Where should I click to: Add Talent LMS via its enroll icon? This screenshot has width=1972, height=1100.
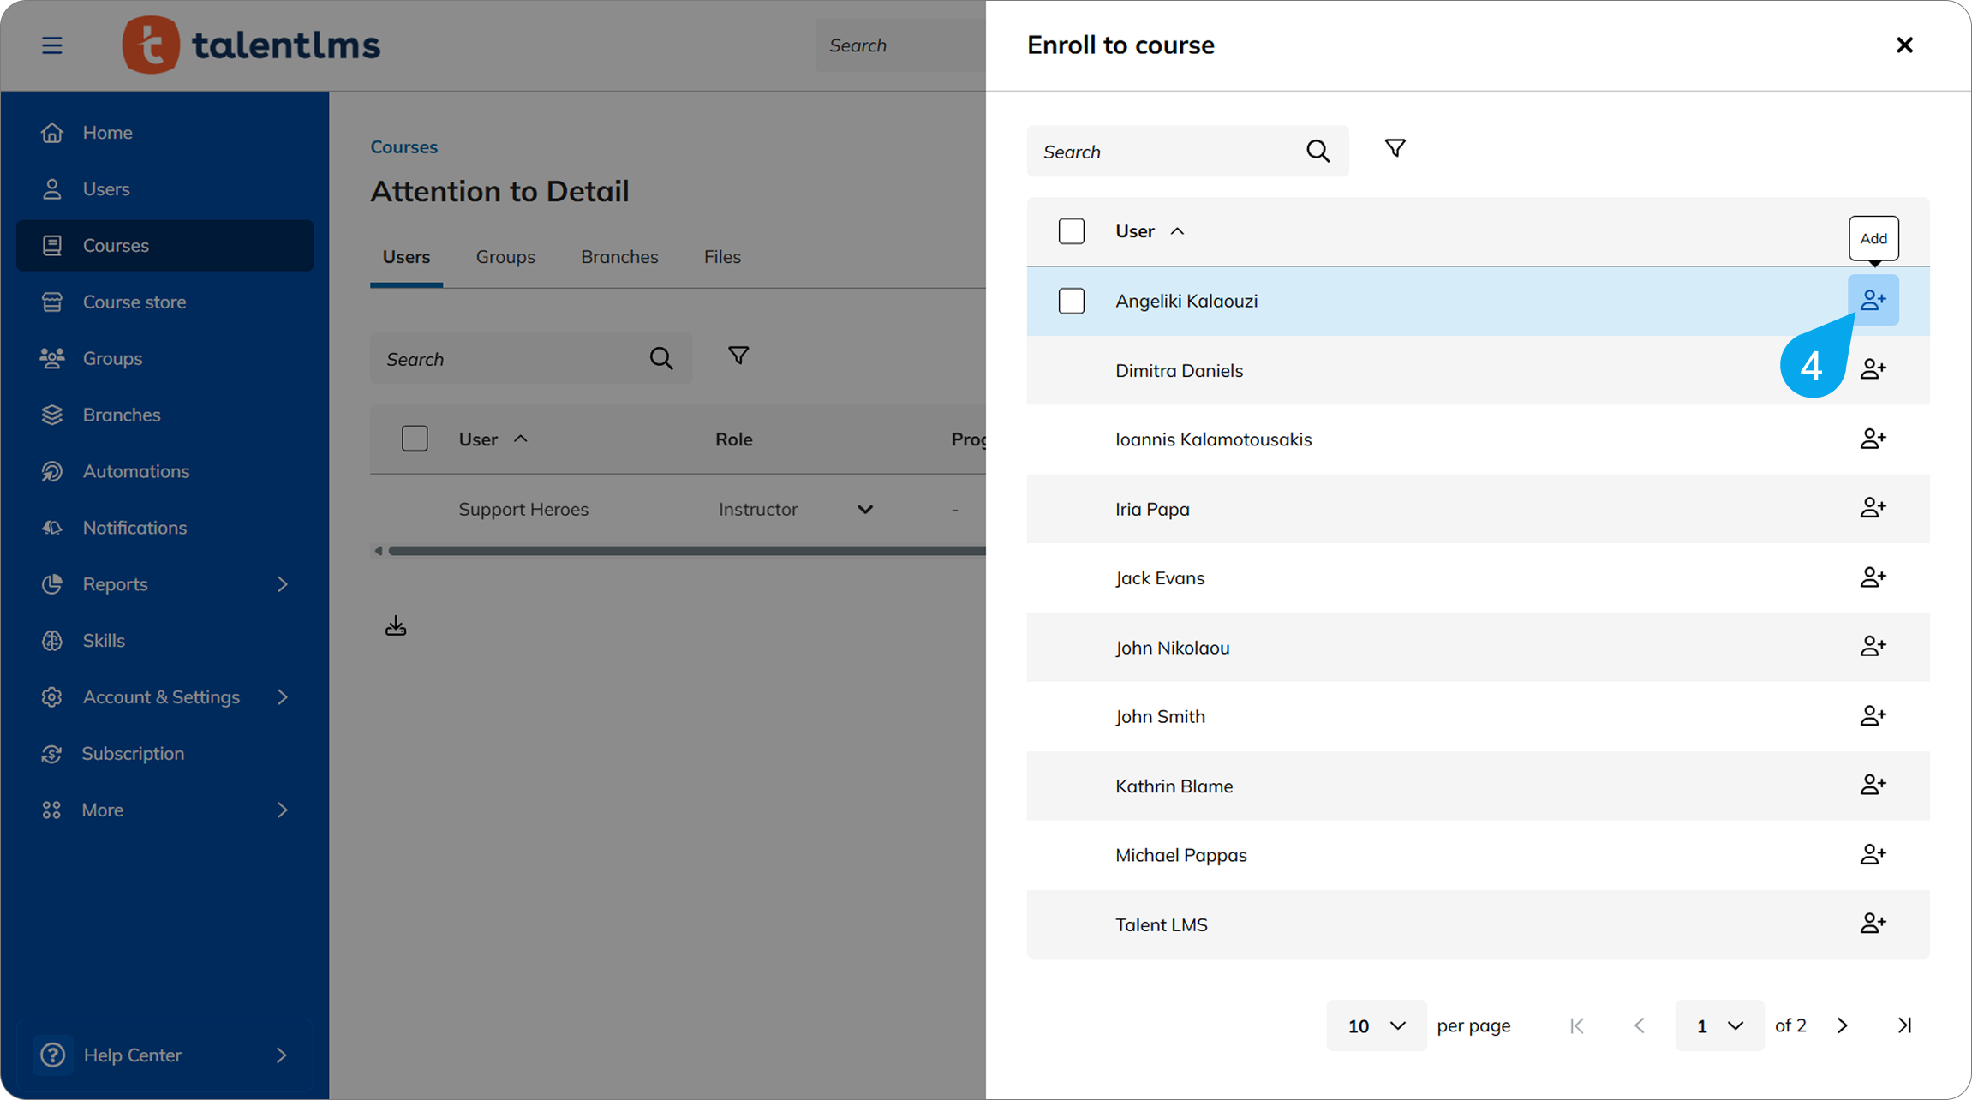[x=1873, y=923]
